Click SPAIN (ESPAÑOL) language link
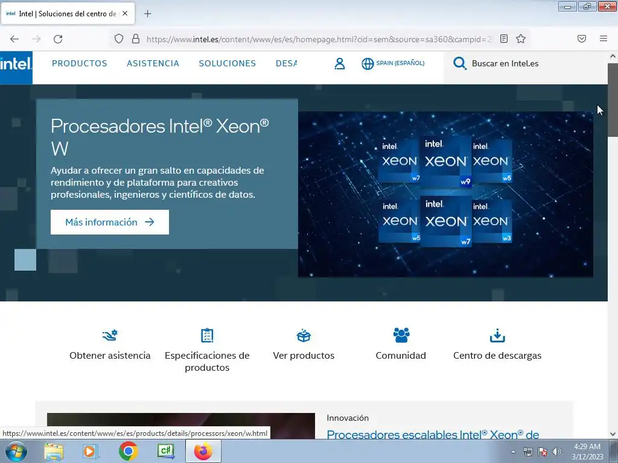Screen dimensions: 618x463 point(400,63)
